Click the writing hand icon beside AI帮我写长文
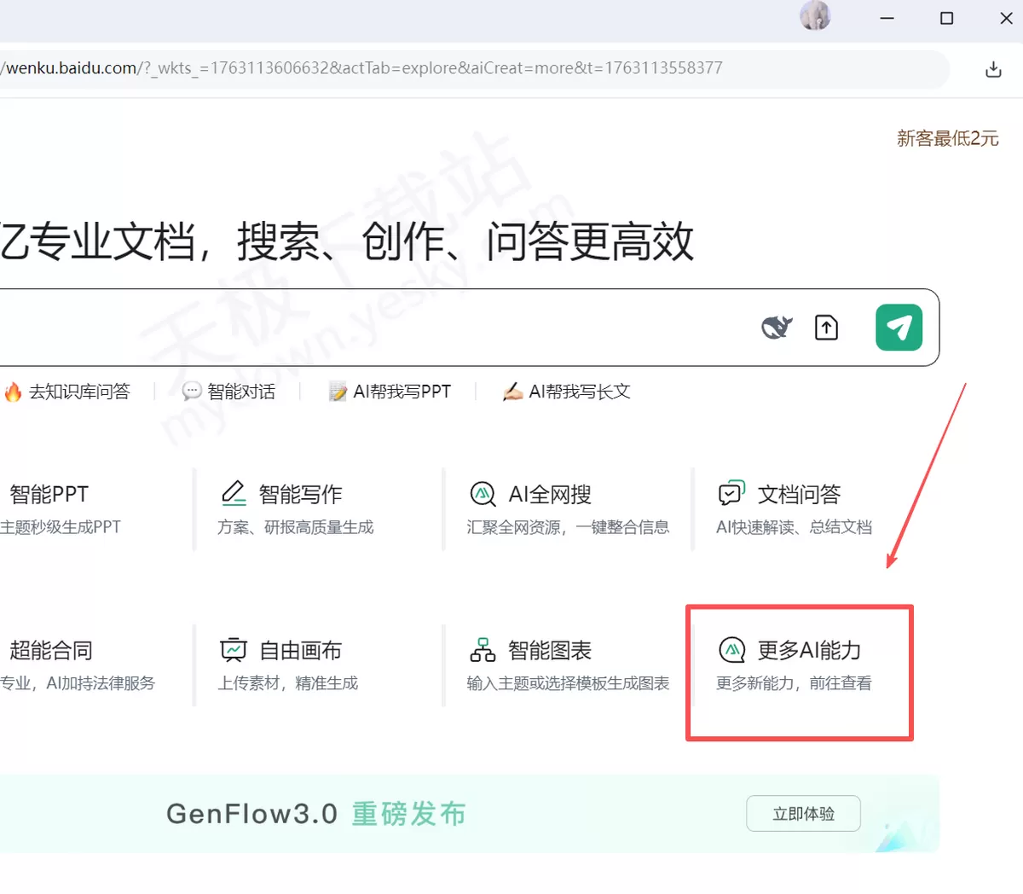1023x894 pixels. pos(512,392)
